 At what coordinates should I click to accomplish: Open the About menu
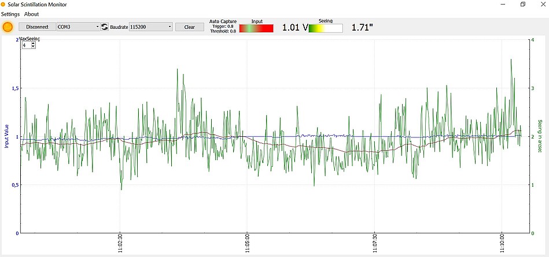pos(31,14)
